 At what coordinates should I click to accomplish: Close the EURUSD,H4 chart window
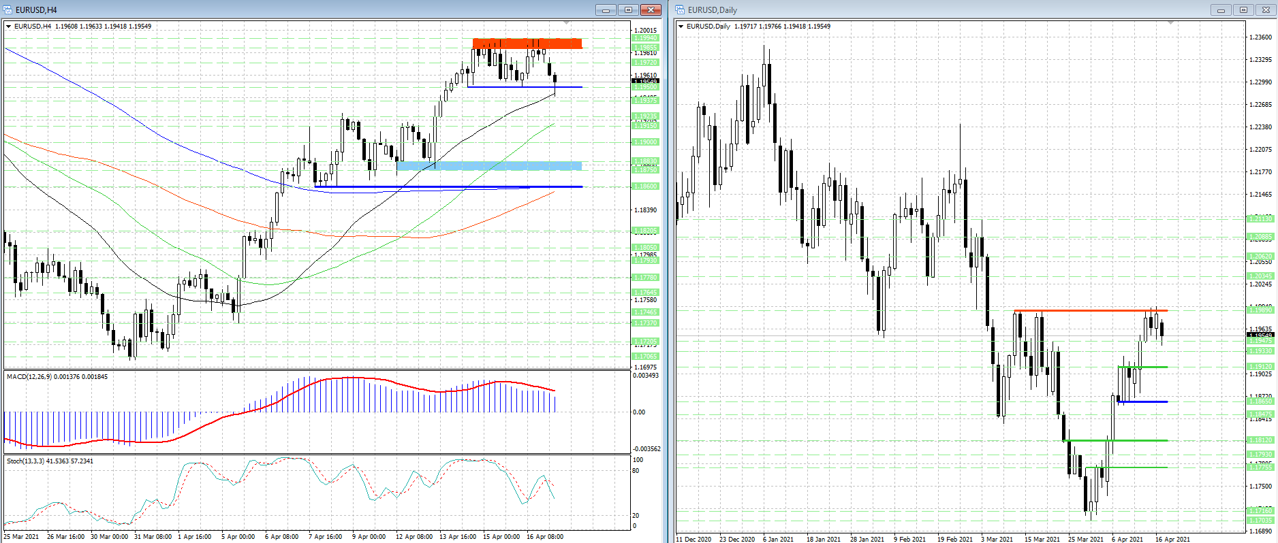point(651,10)
